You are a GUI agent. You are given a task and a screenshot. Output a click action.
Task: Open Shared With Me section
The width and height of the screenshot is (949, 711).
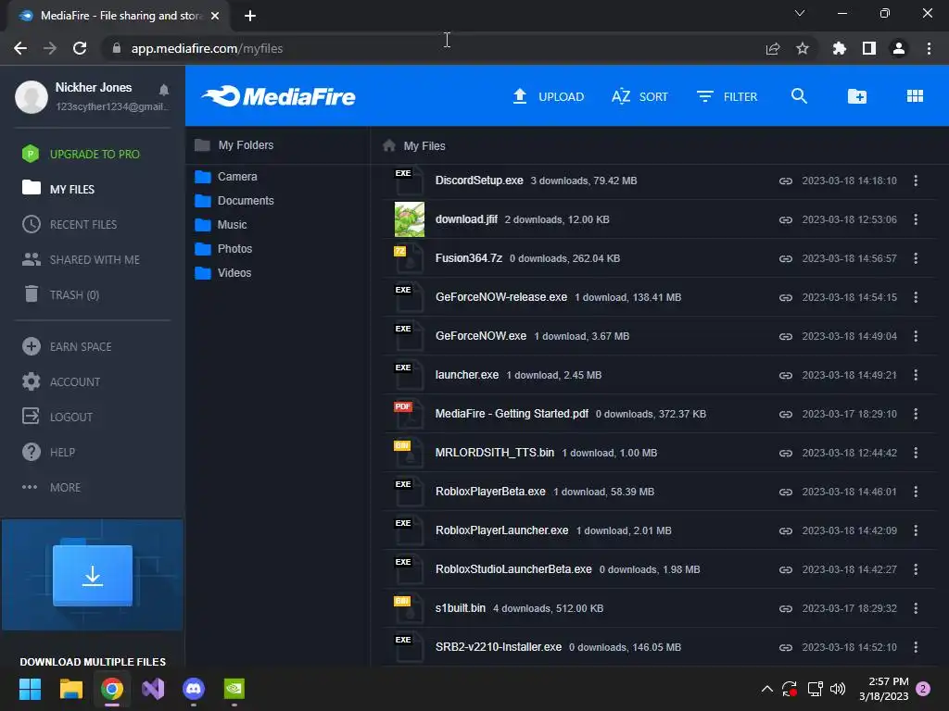(81, 259)
